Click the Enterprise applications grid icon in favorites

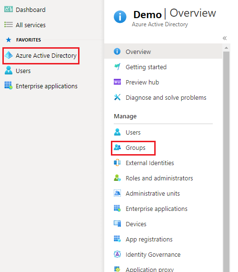click(x=9, y=85)
